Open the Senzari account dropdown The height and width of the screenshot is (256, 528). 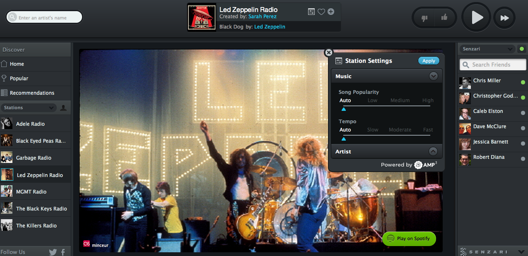487,49
